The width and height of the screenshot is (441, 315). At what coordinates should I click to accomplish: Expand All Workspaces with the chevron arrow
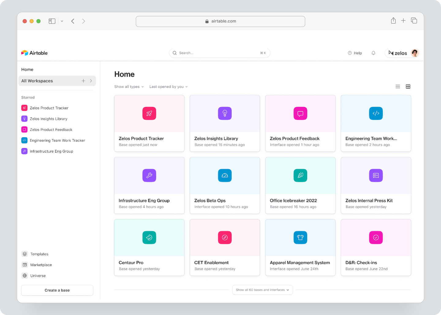click(x=91, y=81)
